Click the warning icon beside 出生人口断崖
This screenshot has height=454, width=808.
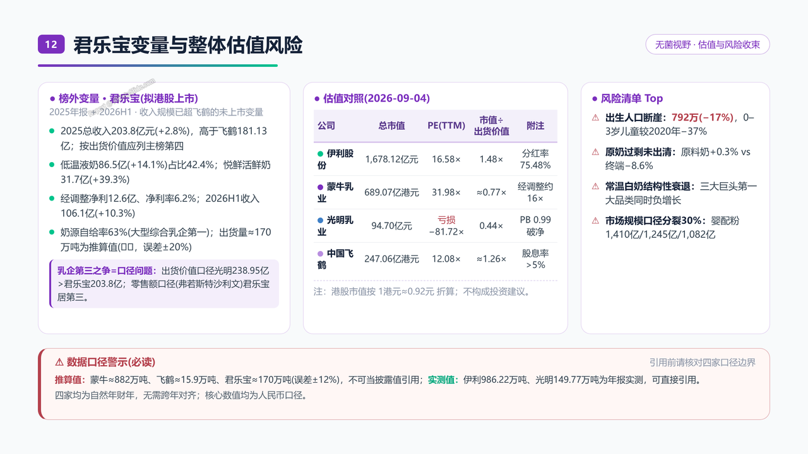click(595, 118)
